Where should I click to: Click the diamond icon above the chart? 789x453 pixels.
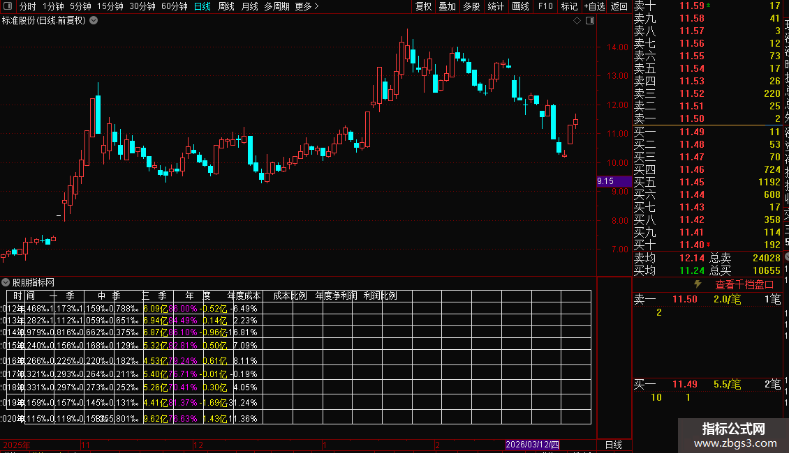(x=577, y=21)
